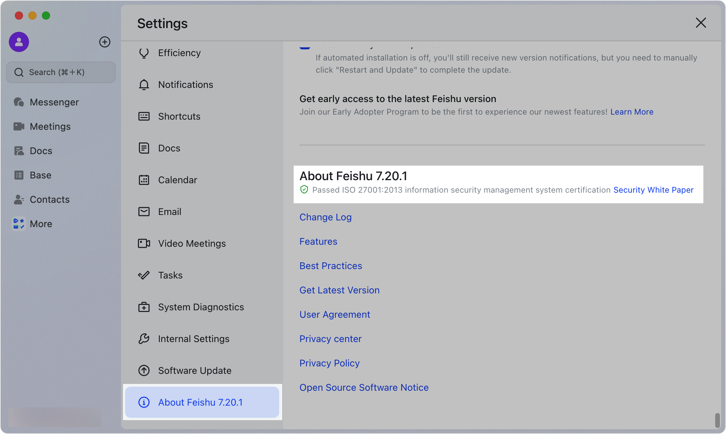This screenshot has width=726, height=434.
Task: Open Email settings section
Action: tap(202, 212)
